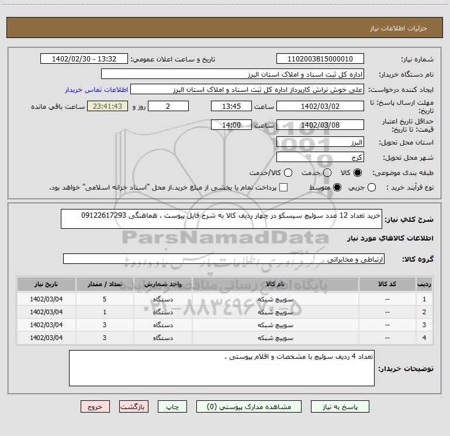Click the گروه کالا field ارتباطی و مخابراتی
The image size is (450, 436).
click(224, 259)
